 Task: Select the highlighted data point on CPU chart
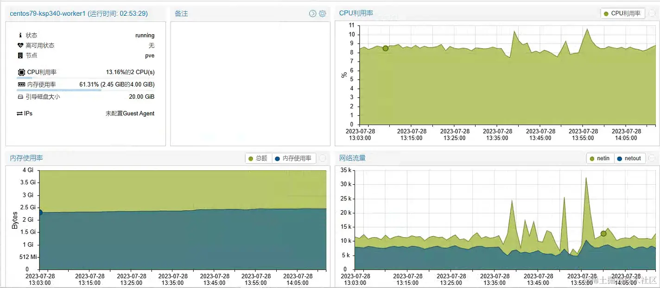point(385,49)
